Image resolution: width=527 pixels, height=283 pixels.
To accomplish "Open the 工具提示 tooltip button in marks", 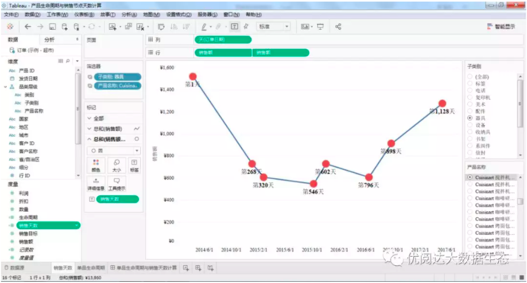I will pyautogui.click(x=117, y=184).
